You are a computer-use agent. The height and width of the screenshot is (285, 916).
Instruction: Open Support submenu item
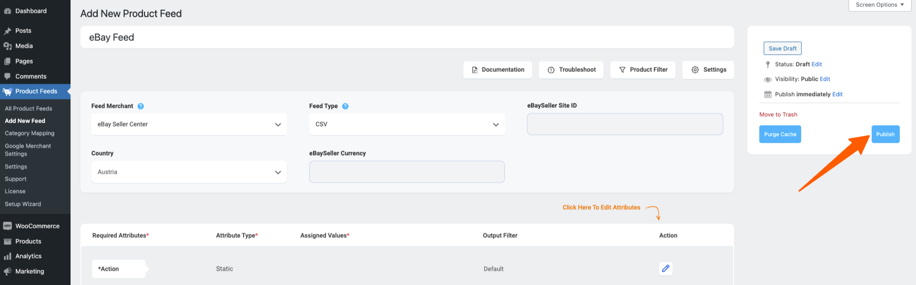(x=16, y=179)
